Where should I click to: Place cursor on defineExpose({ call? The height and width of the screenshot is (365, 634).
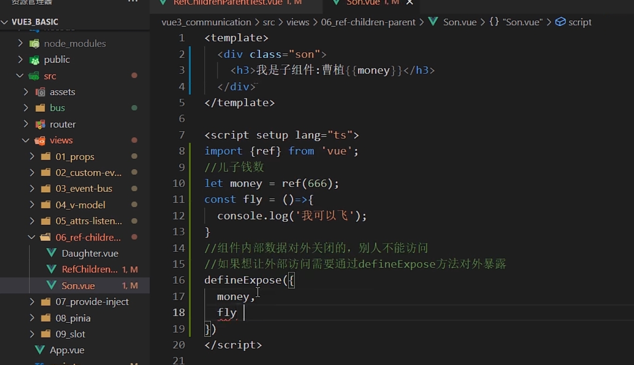pyautogui.click(x=250, y=280)
